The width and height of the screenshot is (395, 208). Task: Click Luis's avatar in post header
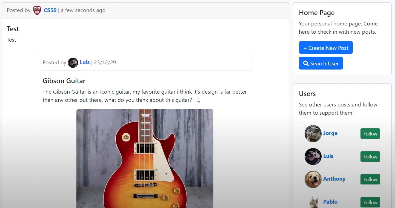tap(73, 63)
